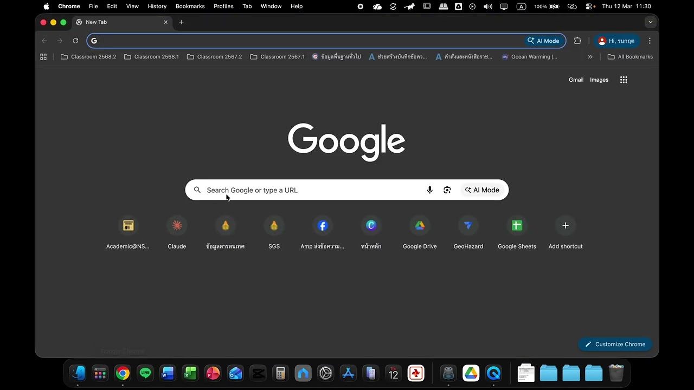
Task: Click Customize Chrome button
Action: pos(615,344)
